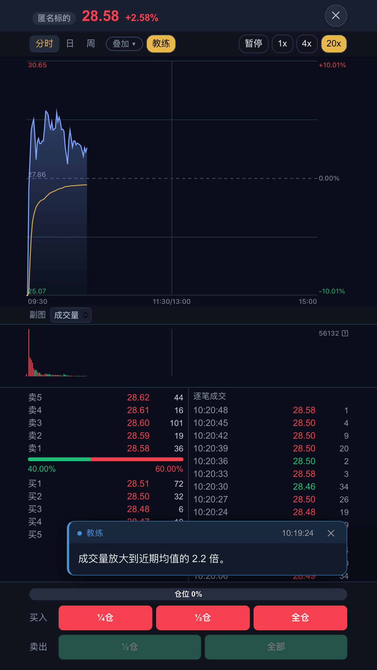Close the trading simulator screen
Screen dimensions: 377x670
335,16
